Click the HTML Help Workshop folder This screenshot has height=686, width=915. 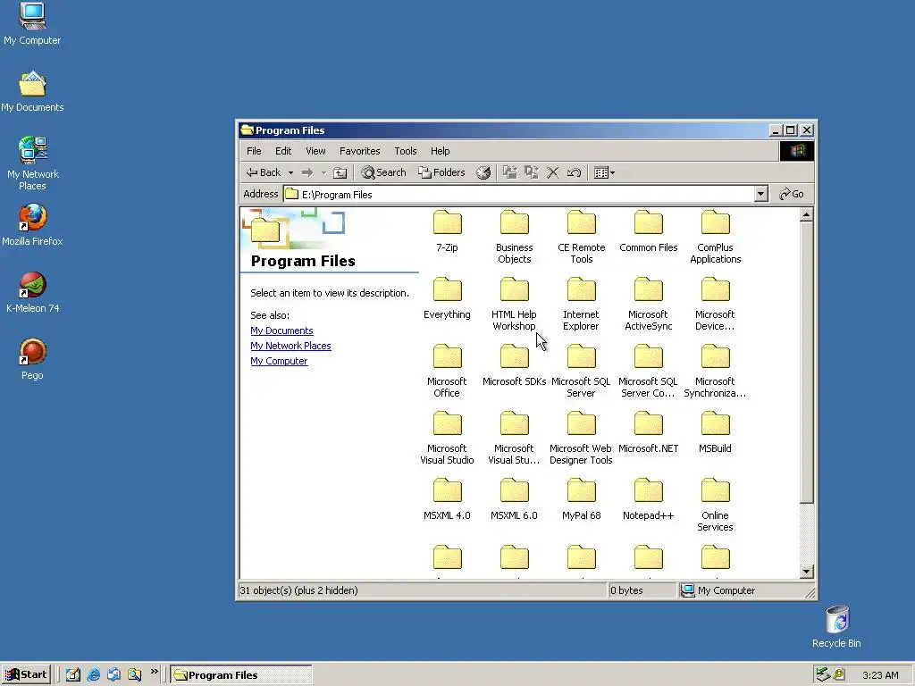[x=514, y=304]
